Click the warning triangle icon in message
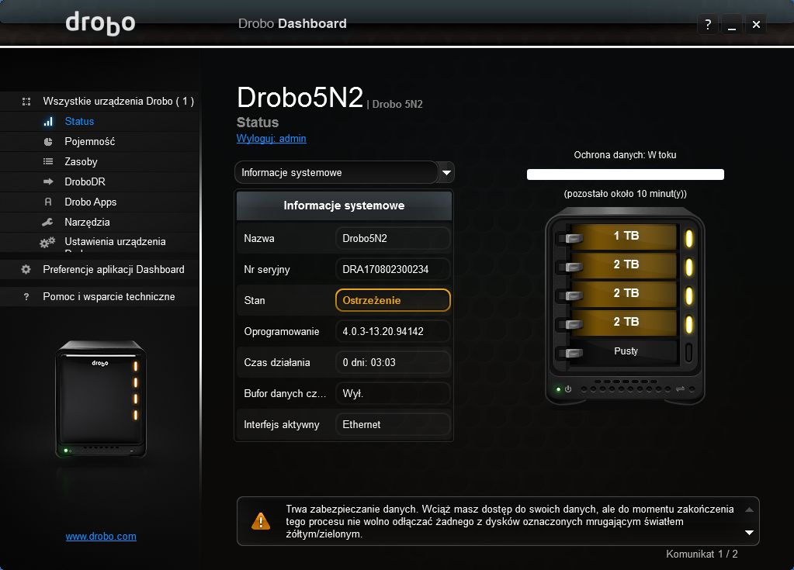 261,521
